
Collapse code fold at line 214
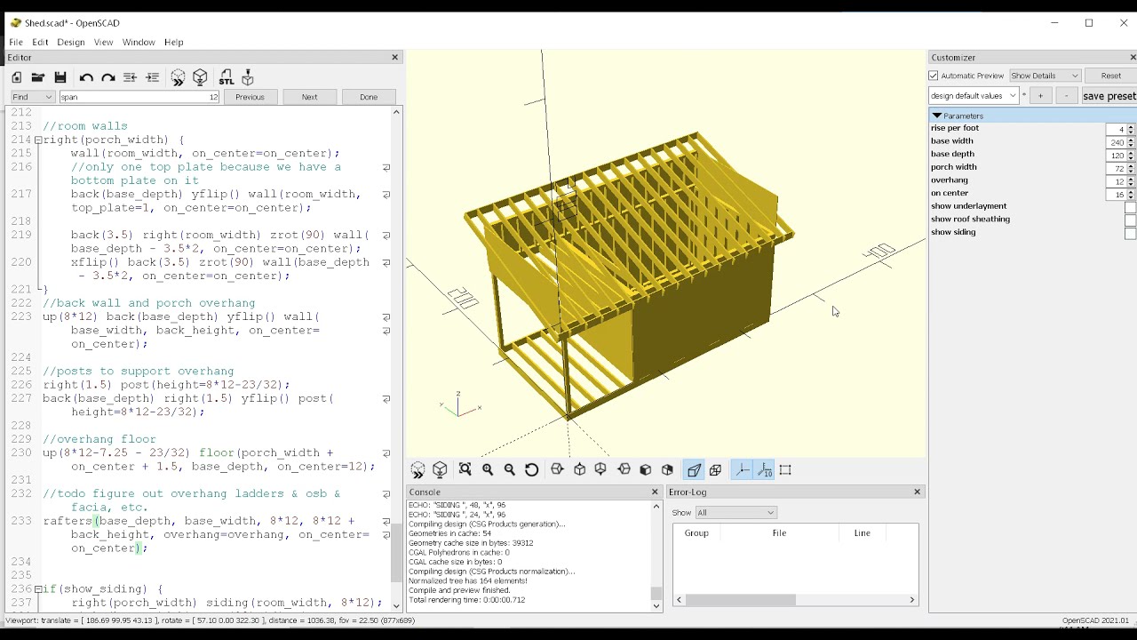(x=38, y=140)
